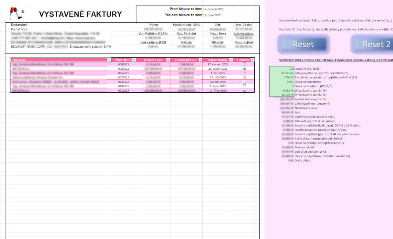Open the Celkem bez DPH filter dropdown
Viewport: 393px width, 239px height.
tap(200, 60)
